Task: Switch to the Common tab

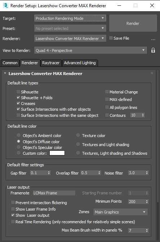Action: click(x=10, y=63)
